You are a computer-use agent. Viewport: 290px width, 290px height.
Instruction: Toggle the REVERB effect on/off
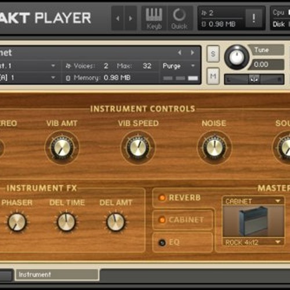pos(162,198)
